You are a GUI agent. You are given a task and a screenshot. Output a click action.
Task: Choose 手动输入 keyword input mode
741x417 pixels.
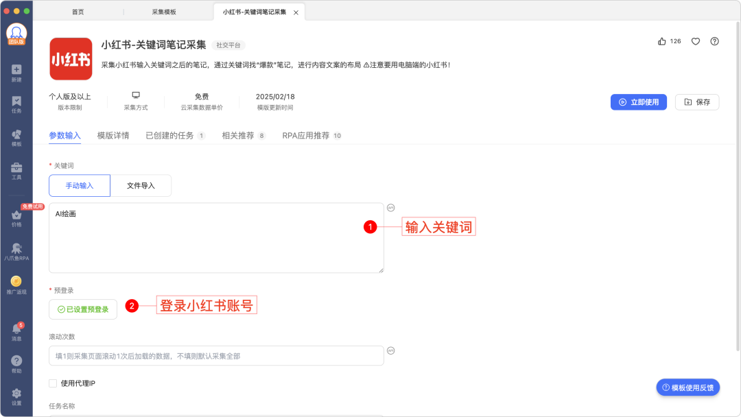click(80, 186)
